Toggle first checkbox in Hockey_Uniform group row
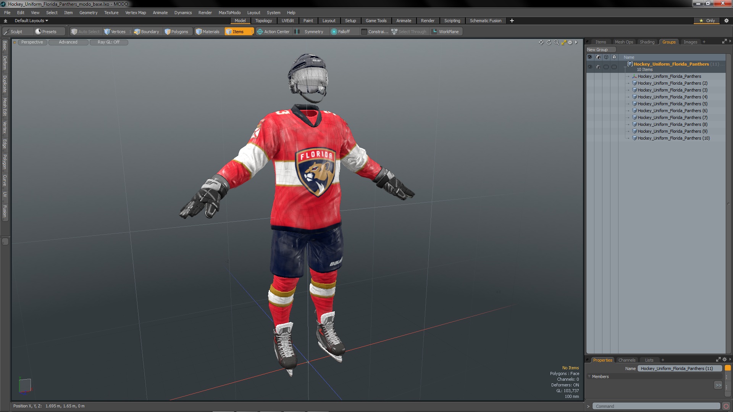The height and width of the screenshot is (412, 733). (606, 67)
